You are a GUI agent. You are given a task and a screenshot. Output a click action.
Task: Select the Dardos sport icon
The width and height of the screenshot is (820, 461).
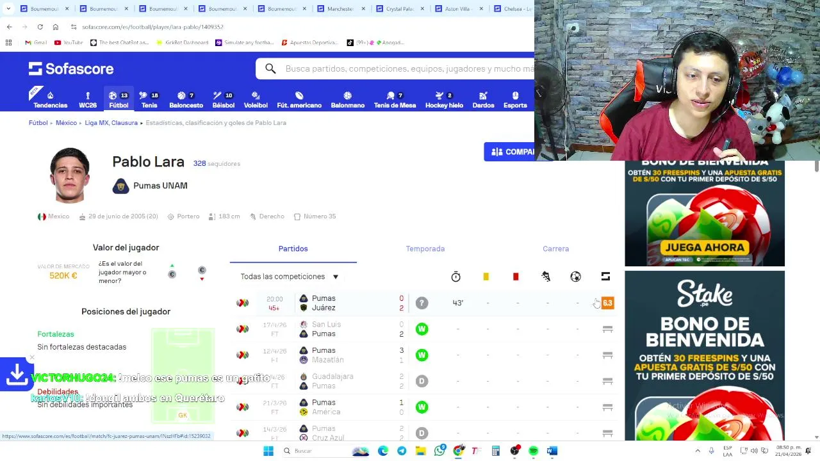click(x=483, y=99)
